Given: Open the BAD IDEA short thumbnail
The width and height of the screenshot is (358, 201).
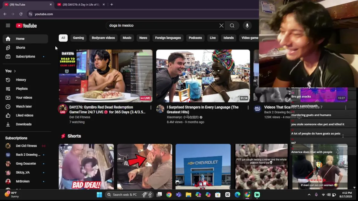Looking at the screenshot, I should point(86,167).
